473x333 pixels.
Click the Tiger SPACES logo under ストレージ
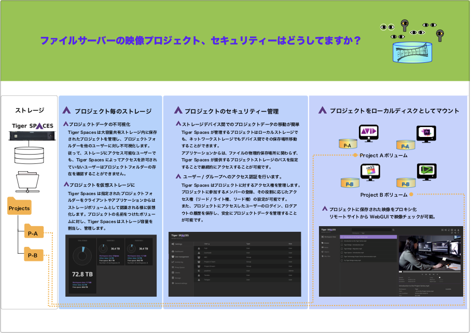33,126
